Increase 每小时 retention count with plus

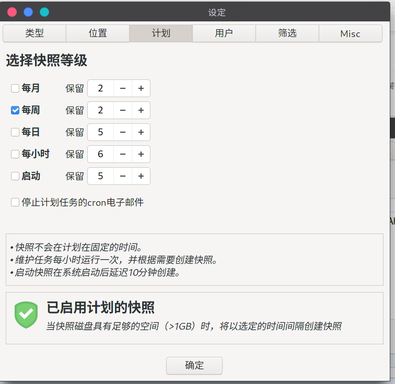click(141, 154)
